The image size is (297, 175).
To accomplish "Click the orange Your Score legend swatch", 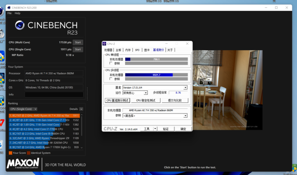I will 10,153.
